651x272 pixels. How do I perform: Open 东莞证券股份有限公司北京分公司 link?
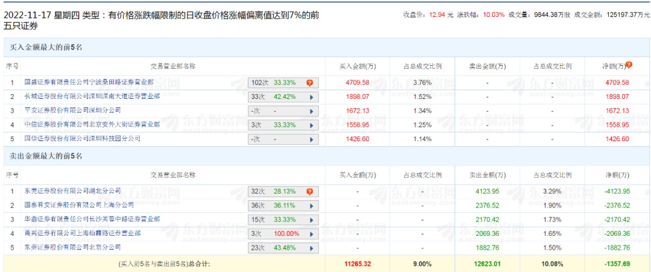[73, 247]
